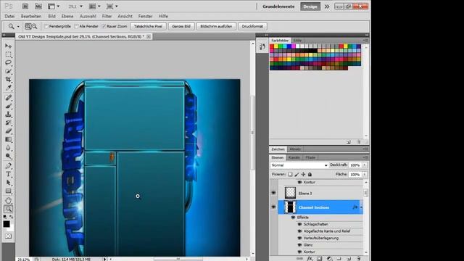Add a new adjustment layer icon
Image resolution: width=464 pixels, height=261 pixels.
[329, 258]
